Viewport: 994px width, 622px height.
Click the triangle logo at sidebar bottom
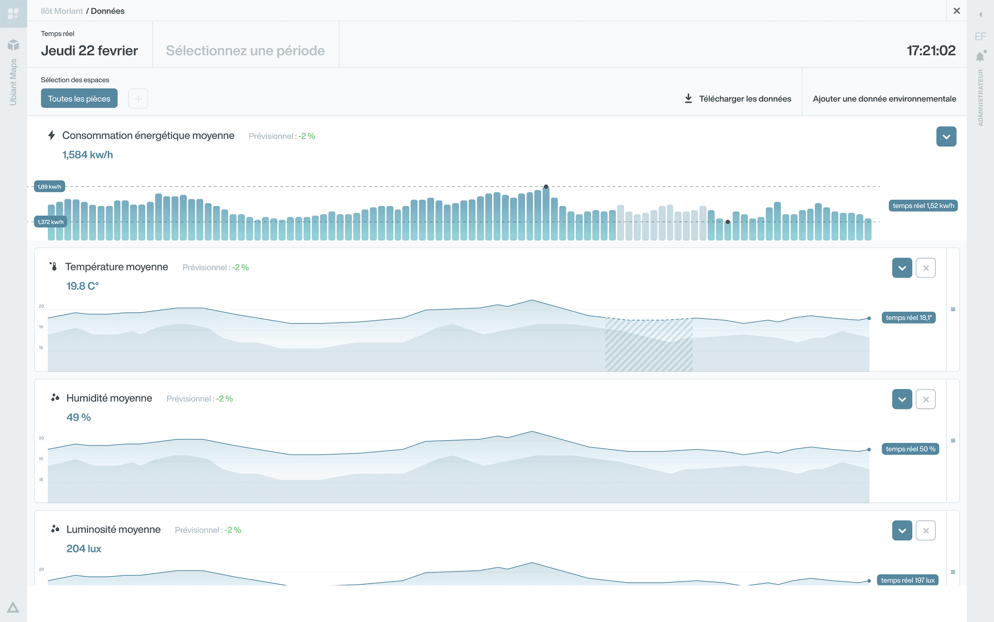[13, 607]
